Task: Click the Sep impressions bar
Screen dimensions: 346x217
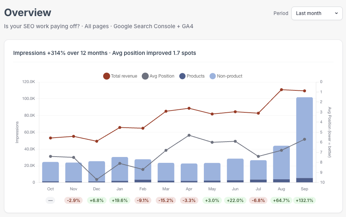Action: coord(304,140)
